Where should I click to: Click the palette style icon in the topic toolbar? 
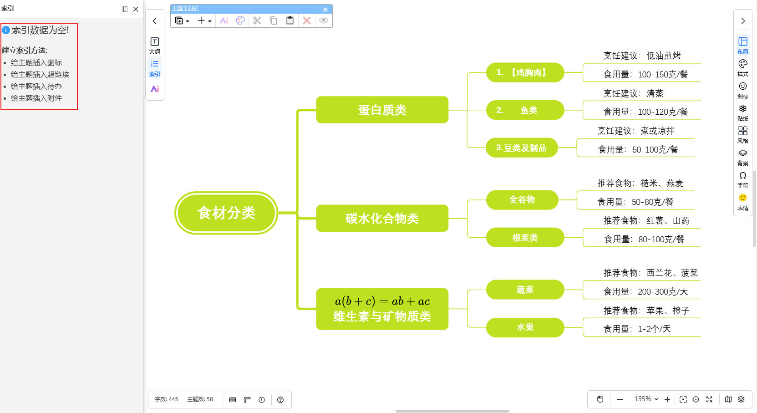240,20
